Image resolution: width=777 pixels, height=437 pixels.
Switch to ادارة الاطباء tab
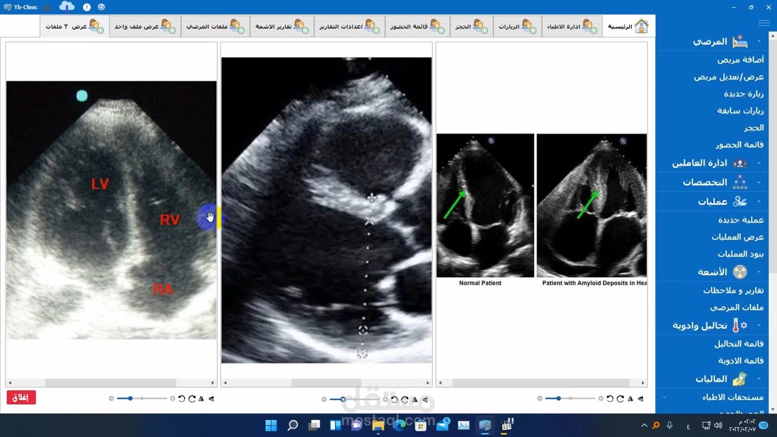572,27
